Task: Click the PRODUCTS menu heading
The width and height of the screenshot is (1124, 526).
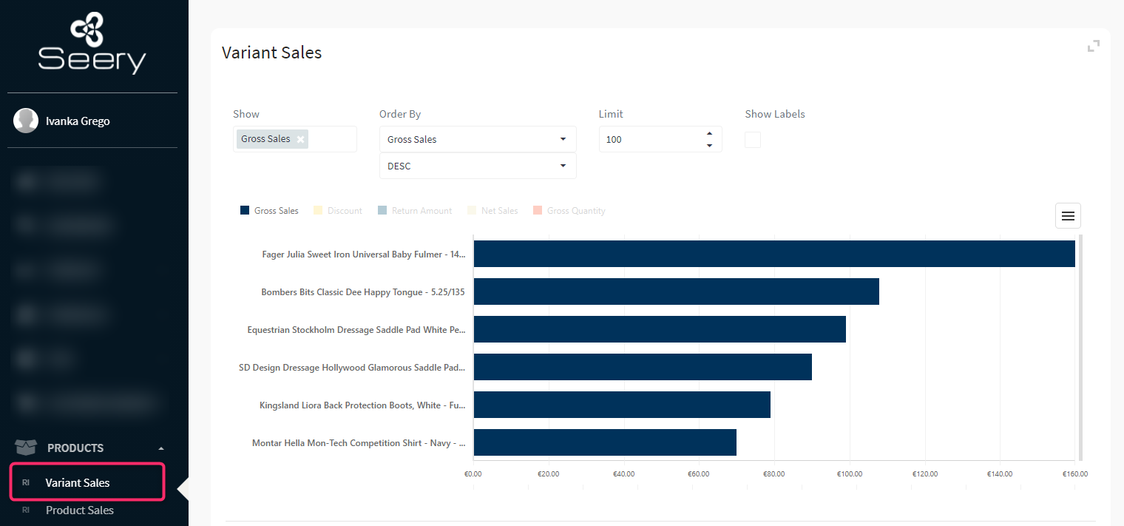Action: [x=75, y=448]
